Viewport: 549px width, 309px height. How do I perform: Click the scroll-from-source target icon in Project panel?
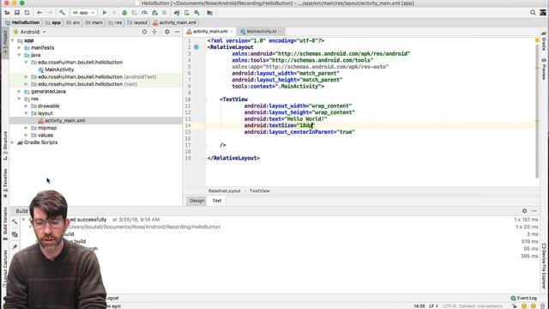144,32
